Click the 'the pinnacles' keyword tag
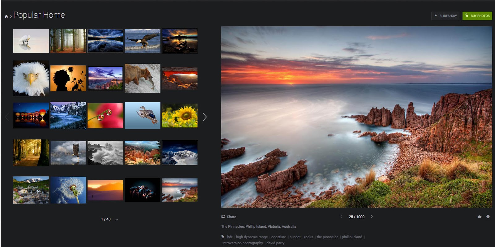Image resolution: width=495 pixels, height=247 pixels. click(327, 237)
